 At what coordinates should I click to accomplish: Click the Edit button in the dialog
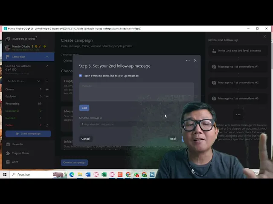pyautogui.click(x=84, y=108)
